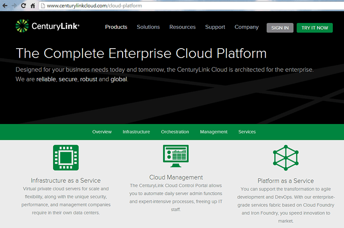Open the Solutions menu
Viewport: 344px width, 228px height.
click(148, 27)
